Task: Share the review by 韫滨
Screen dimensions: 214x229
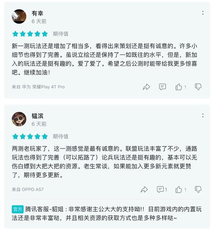Action: click(144, 190)
